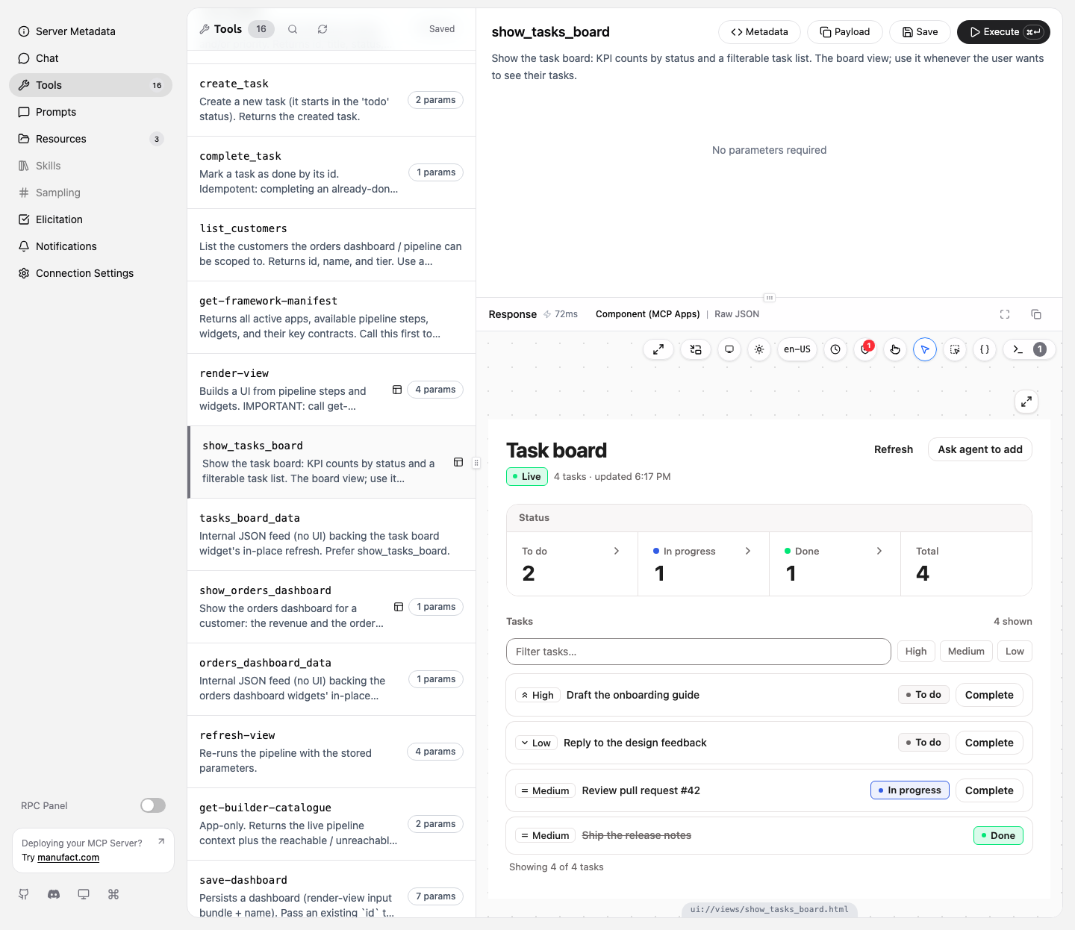Viewport: 1075px width, 930px height.
Task: Toggle the Medium priority filter chip
Action: point(966,652)
